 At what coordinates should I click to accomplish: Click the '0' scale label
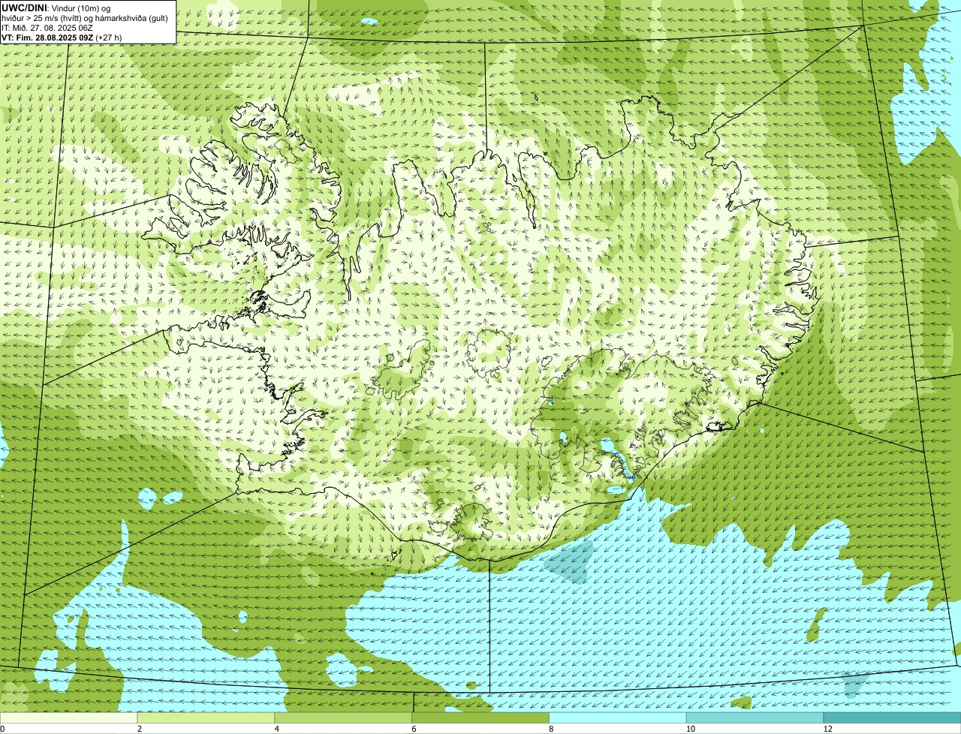tap(2, 729)
